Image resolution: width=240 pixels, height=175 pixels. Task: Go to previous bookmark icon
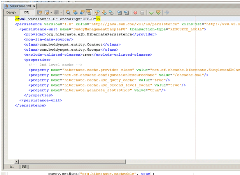97,12
